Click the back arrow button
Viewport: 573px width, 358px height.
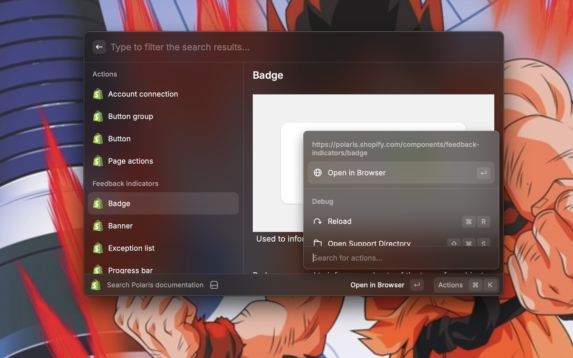pos(99,47)
